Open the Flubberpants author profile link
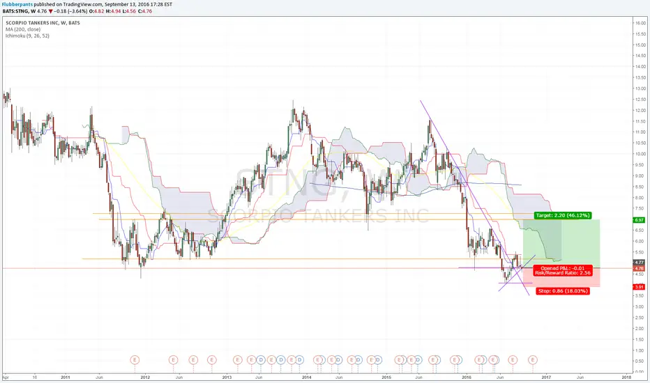The image size is (650, 383). tap(17, 4)
